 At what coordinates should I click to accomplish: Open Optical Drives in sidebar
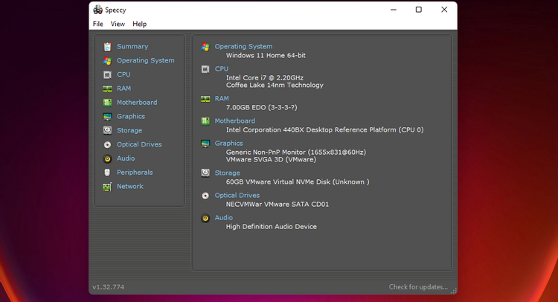pos(139,144)
